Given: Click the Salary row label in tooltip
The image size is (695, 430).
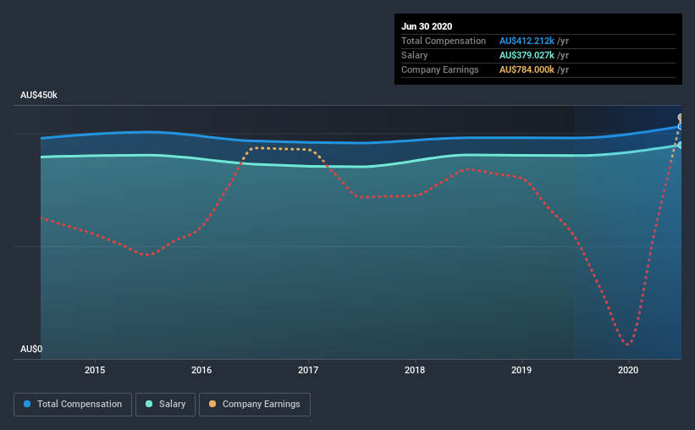Looking at the screenshot, I should tap(415, 55).
